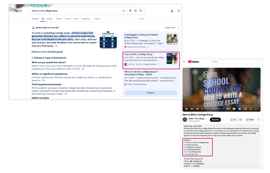Click the Google search input field
270x173 pixels.
76,11
